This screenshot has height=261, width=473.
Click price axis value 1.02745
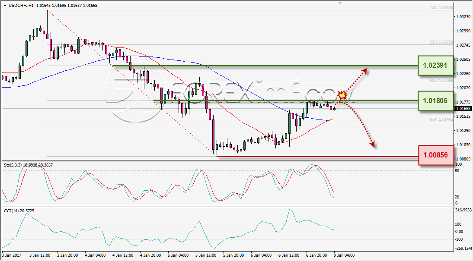click(463, 45)
